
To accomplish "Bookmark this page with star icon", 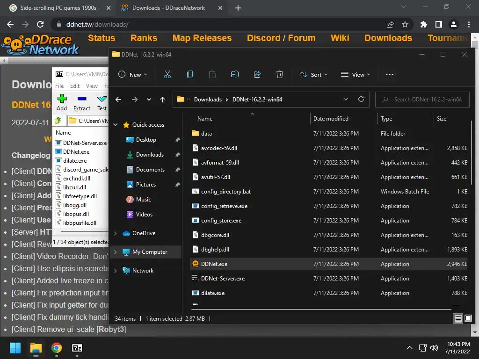I will click(405, 24).
